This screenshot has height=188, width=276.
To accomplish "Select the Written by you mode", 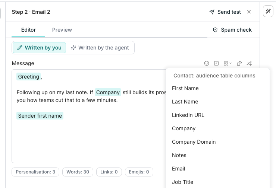I will pos(40,48).
